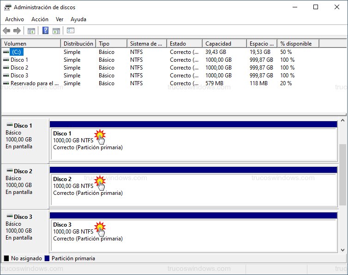
Task: Open the Ver menu
Action: pyautogui.click(x=60, y=19)
